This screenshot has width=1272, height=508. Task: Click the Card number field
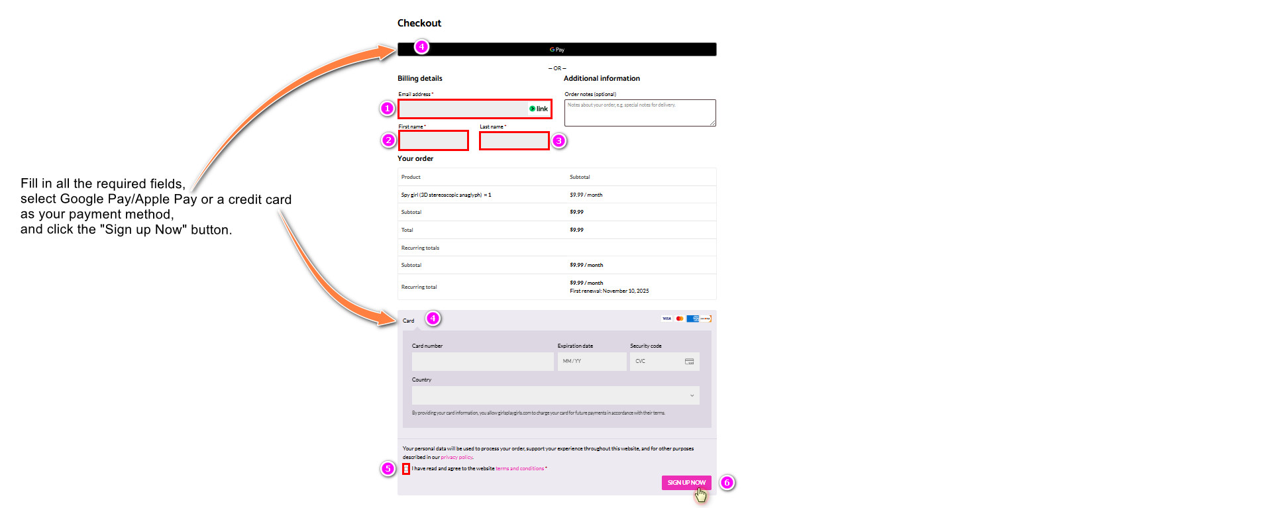click(x=482, y=362)
